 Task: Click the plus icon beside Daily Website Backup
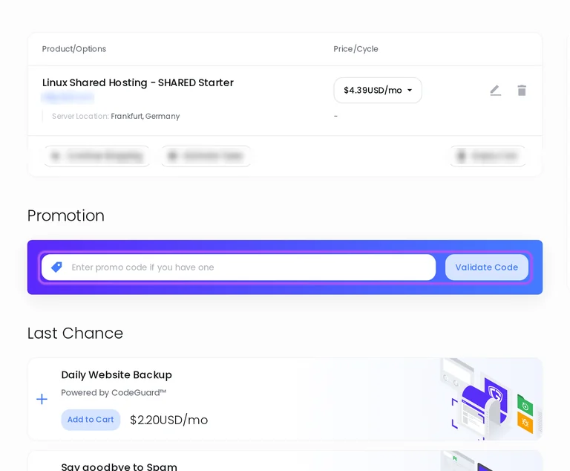[42, 399]
